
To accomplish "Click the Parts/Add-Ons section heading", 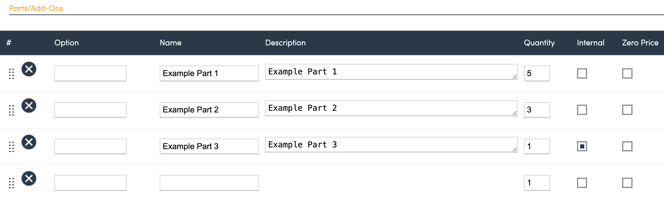I will point(36,8).
